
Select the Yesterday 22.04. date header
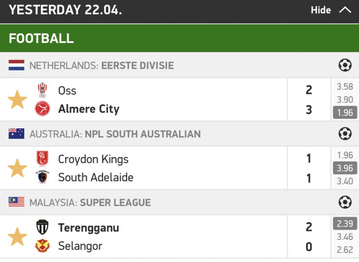[x=65, y=10]
